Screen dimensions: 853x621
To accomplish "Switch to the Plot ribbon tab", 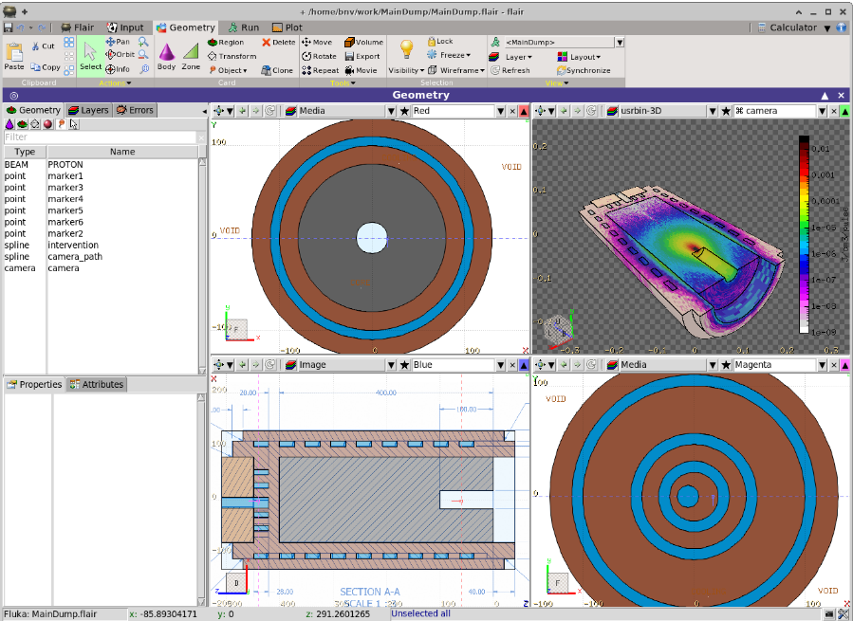I will [x=287, y=27].
